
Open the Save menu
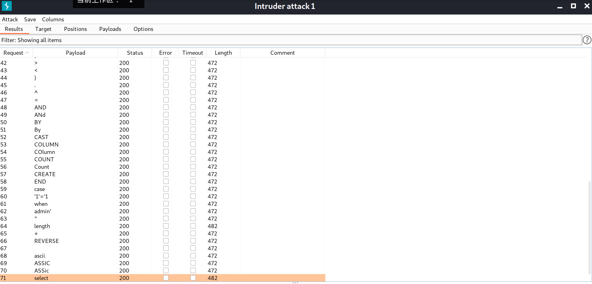coord(30,19)
